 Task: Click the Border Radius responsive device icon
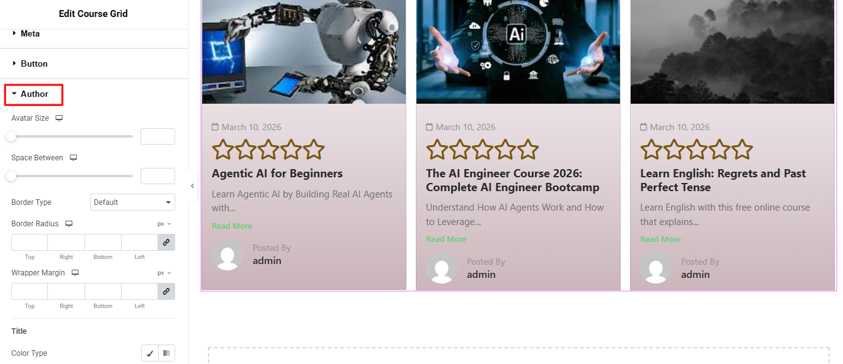coord(69,224)
